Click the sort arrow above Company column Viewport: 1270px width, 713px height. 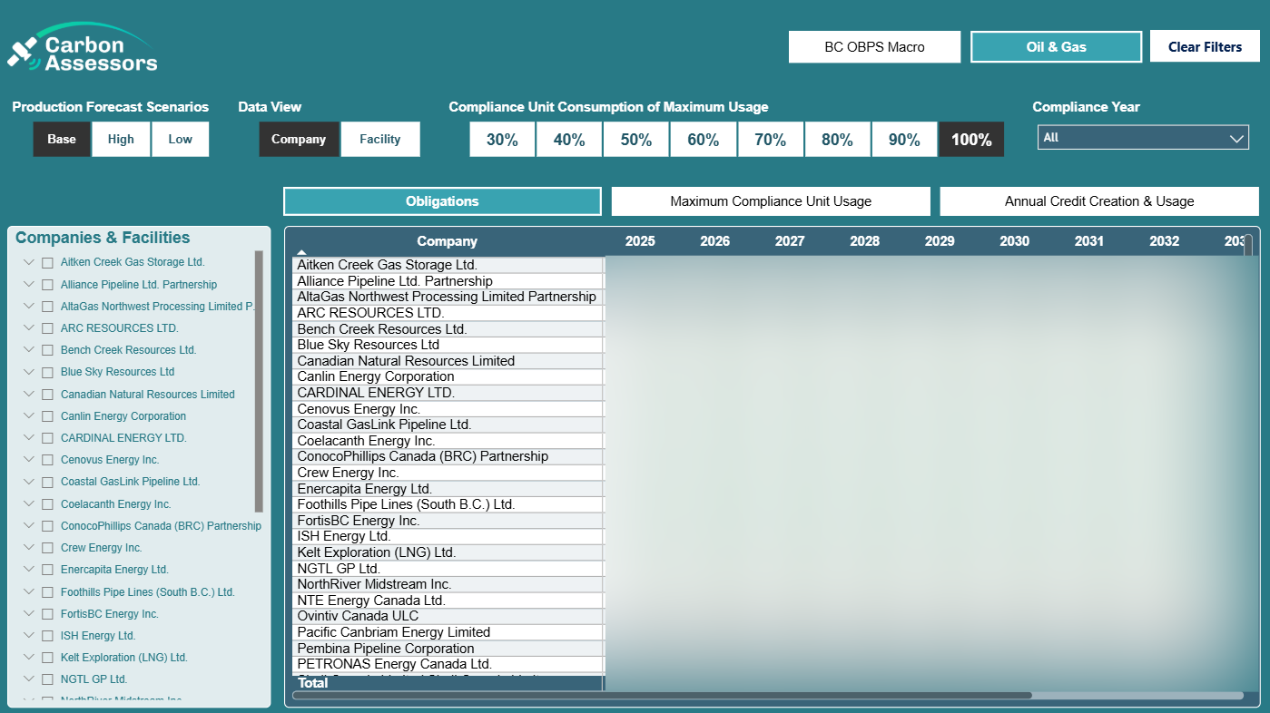[x=301, y=253]
